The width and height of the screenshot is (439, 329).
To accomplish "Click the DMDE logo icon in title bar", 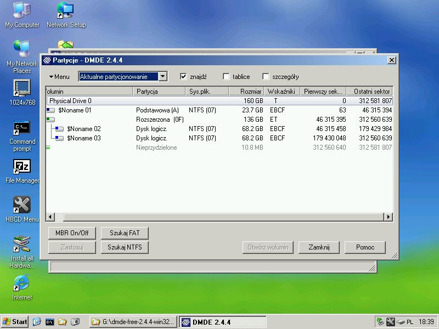I will tap(47, 60).
